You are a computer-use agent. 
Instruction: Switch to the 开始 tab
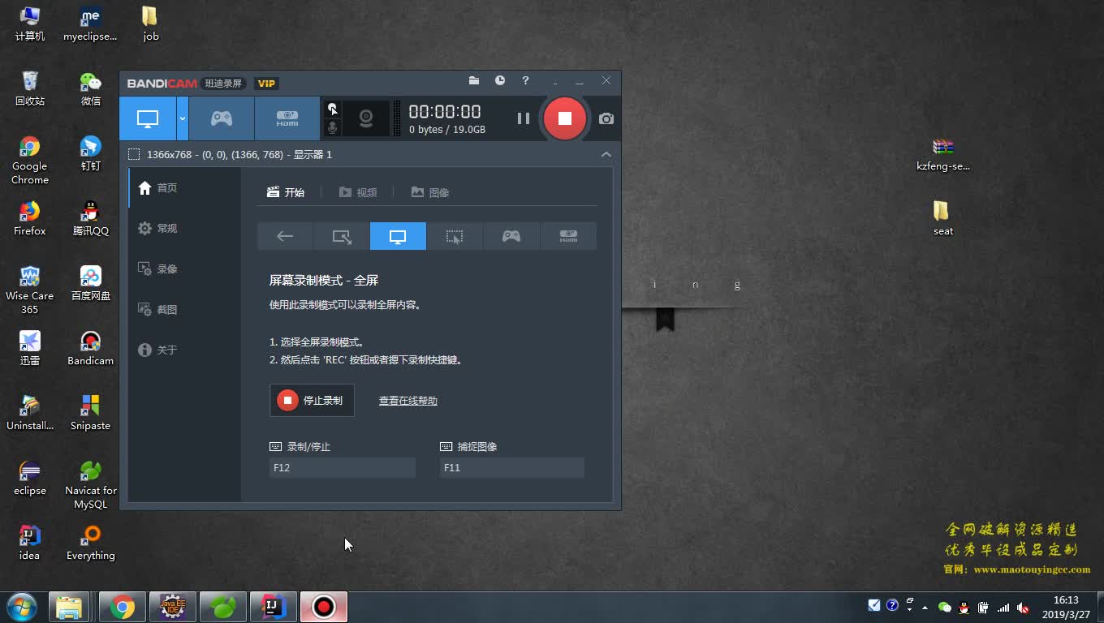point(286,192)
